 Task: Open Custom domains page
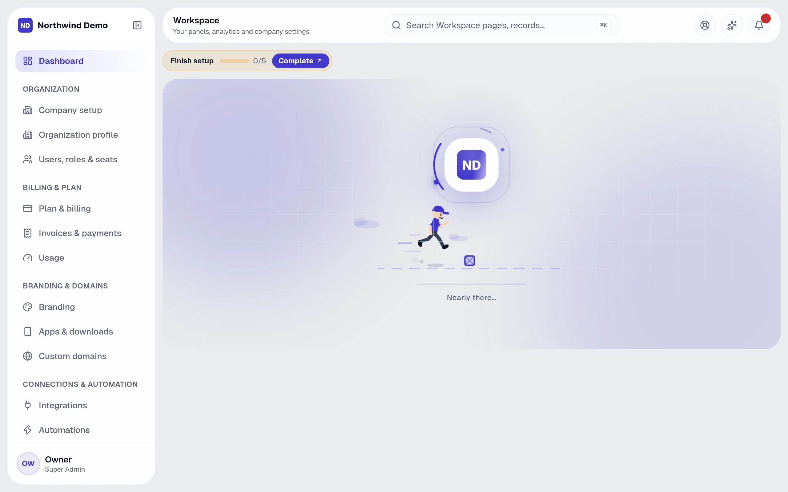pyautogui.click(x=81, y=356)
